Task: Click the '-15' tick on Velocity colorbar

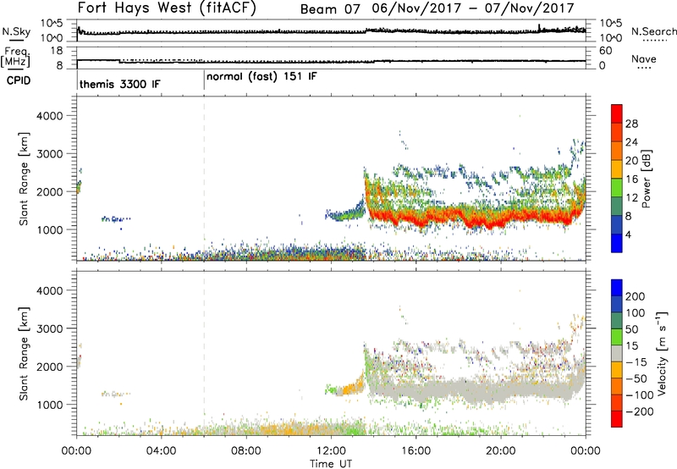Action: point(636,362)
